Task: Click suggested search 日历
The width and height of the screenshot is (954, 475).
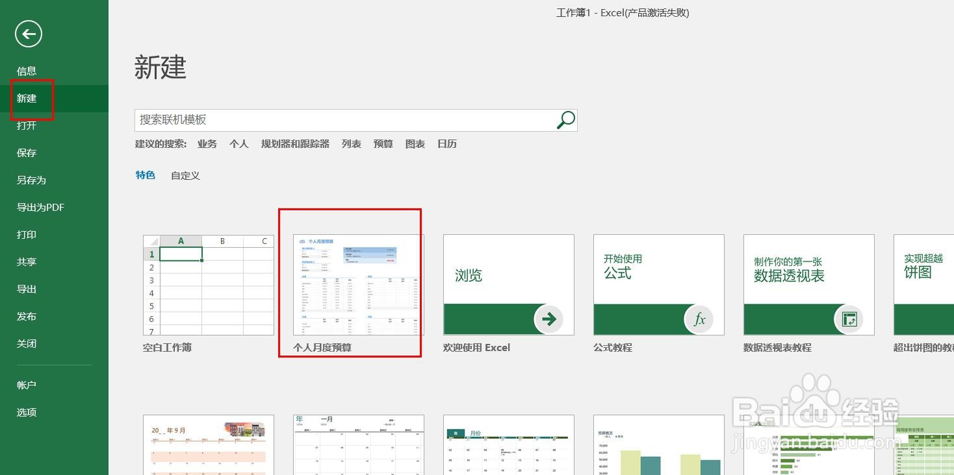Action: coord(447,144)
